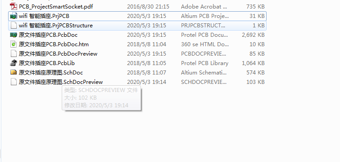
Task: Select the PCB Library icon of 原文件插座PCB.PcbLib
Action: point(14,63)
